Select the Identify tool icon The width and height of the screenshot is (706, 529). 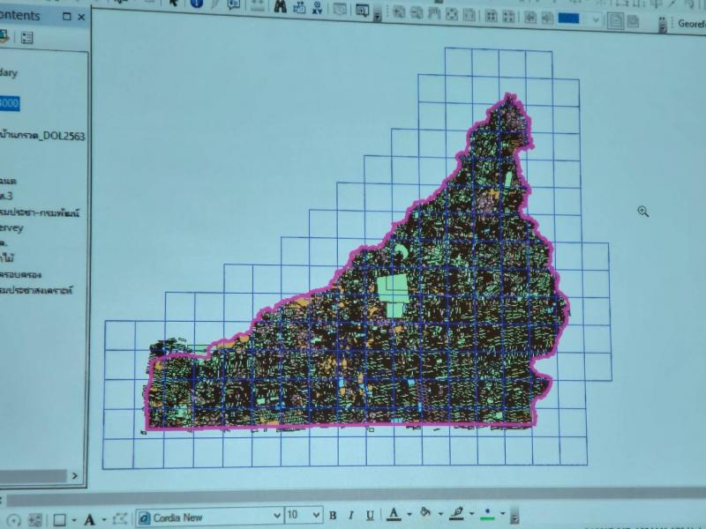click(x=196, y=4)
